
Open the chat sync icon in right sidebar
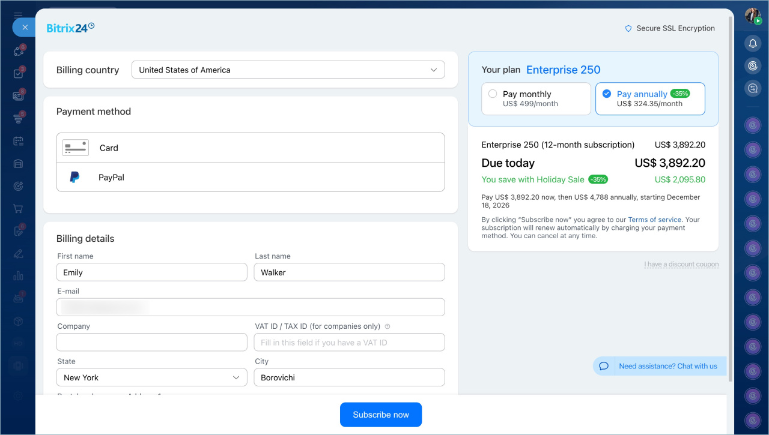[753, 89]
